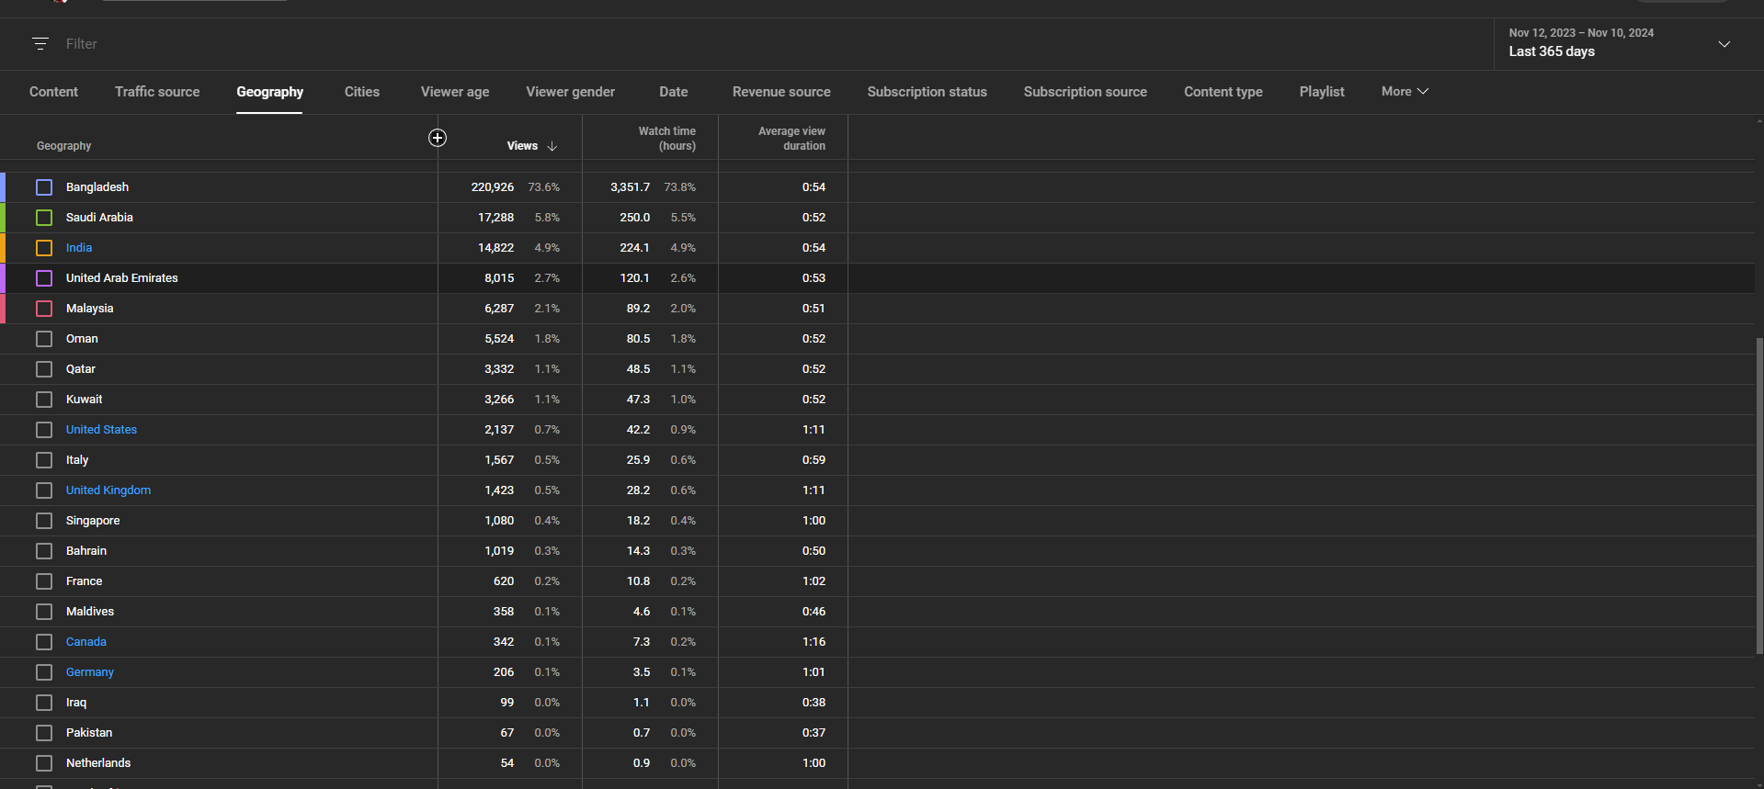Enable the Netherlands row checkbox
The width and height of the screenshot is (1764, 789).
coord(44,763)
